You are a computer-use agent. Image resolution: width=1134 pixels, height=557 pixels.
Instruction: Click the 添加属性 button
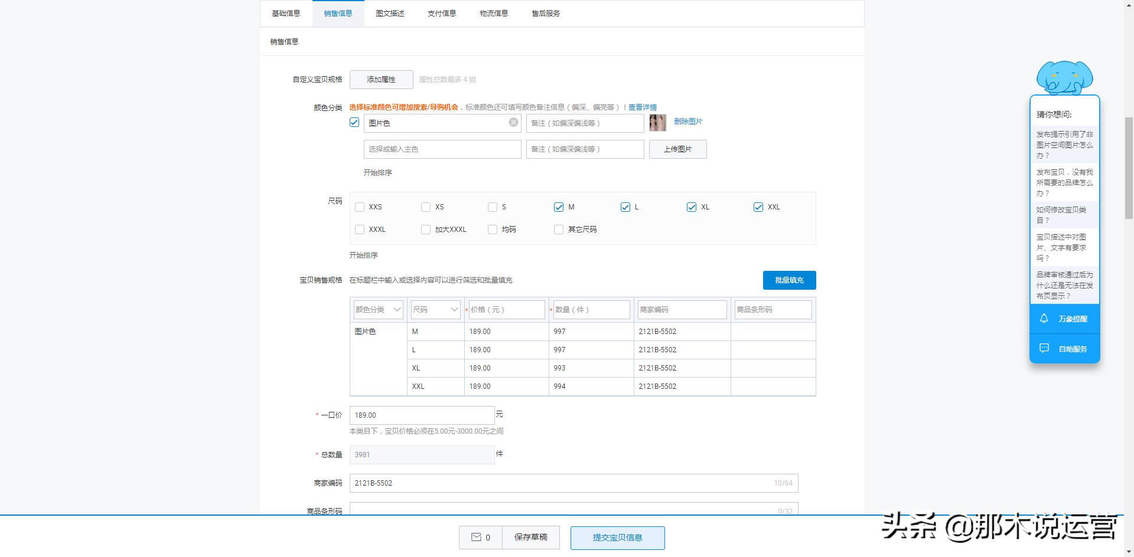(381, 79)
